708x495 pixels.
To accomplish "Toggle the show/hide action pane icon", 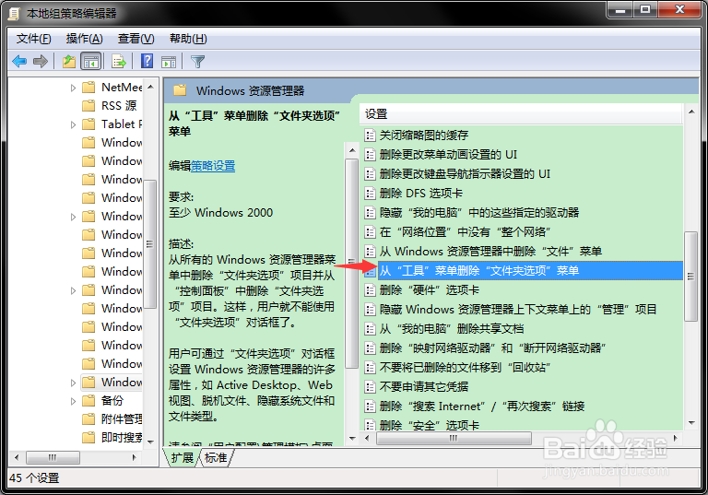I will pyautogui.click(x=169, y=62).
